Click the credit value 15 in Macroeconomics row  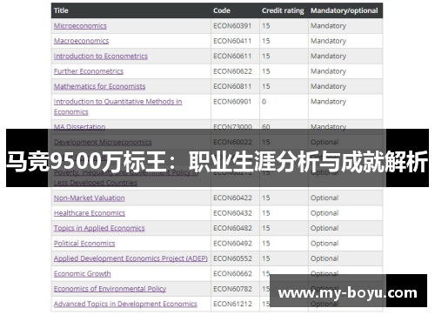(x=266, y=41)
